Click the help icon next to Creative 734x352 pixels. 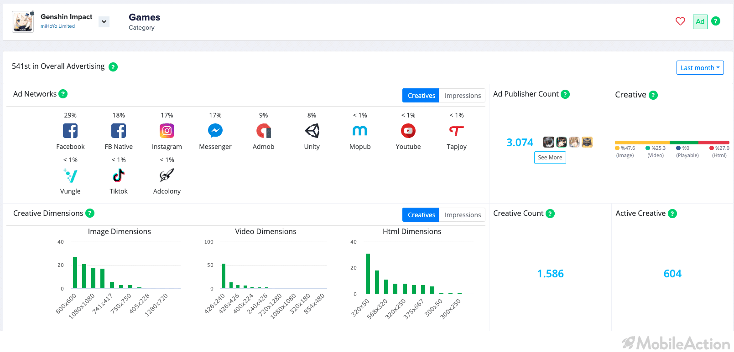point(653,95)
